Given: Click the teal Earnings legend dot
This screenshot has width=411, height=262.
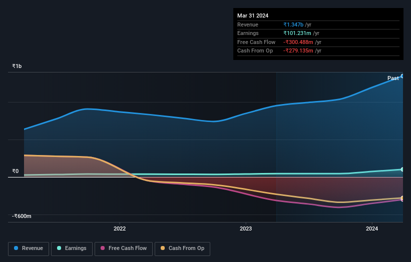Looking at the screenshot, I should pyautogui.click(x=59, y=248).
